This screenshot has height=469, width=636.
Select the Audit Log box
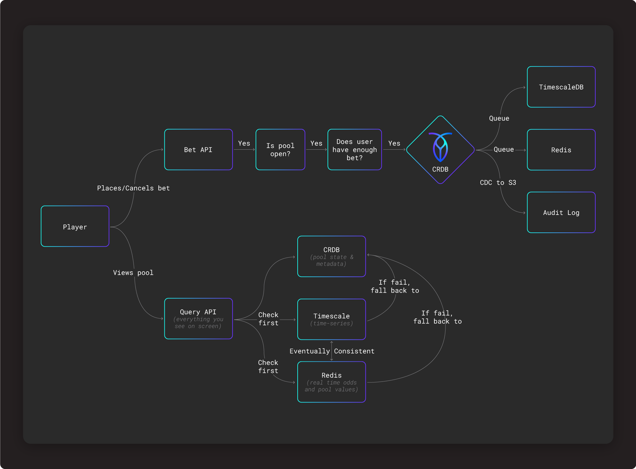(561, 212)
